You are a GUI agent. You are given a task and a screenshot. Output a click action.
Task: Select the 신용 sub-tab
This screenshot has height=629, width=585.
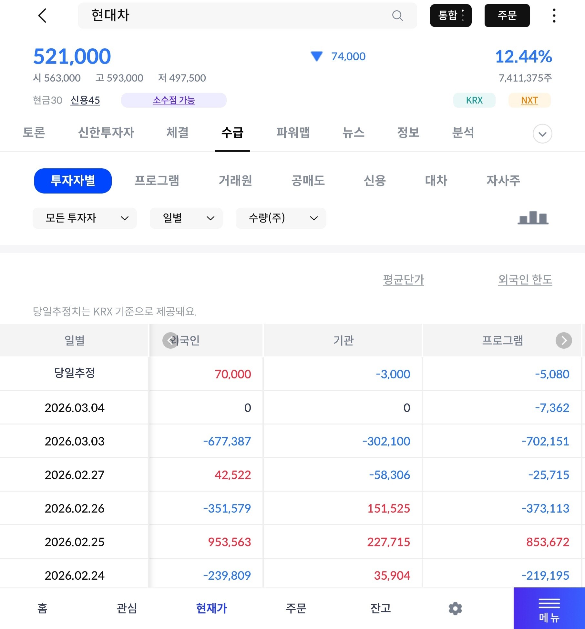[375, 181]
